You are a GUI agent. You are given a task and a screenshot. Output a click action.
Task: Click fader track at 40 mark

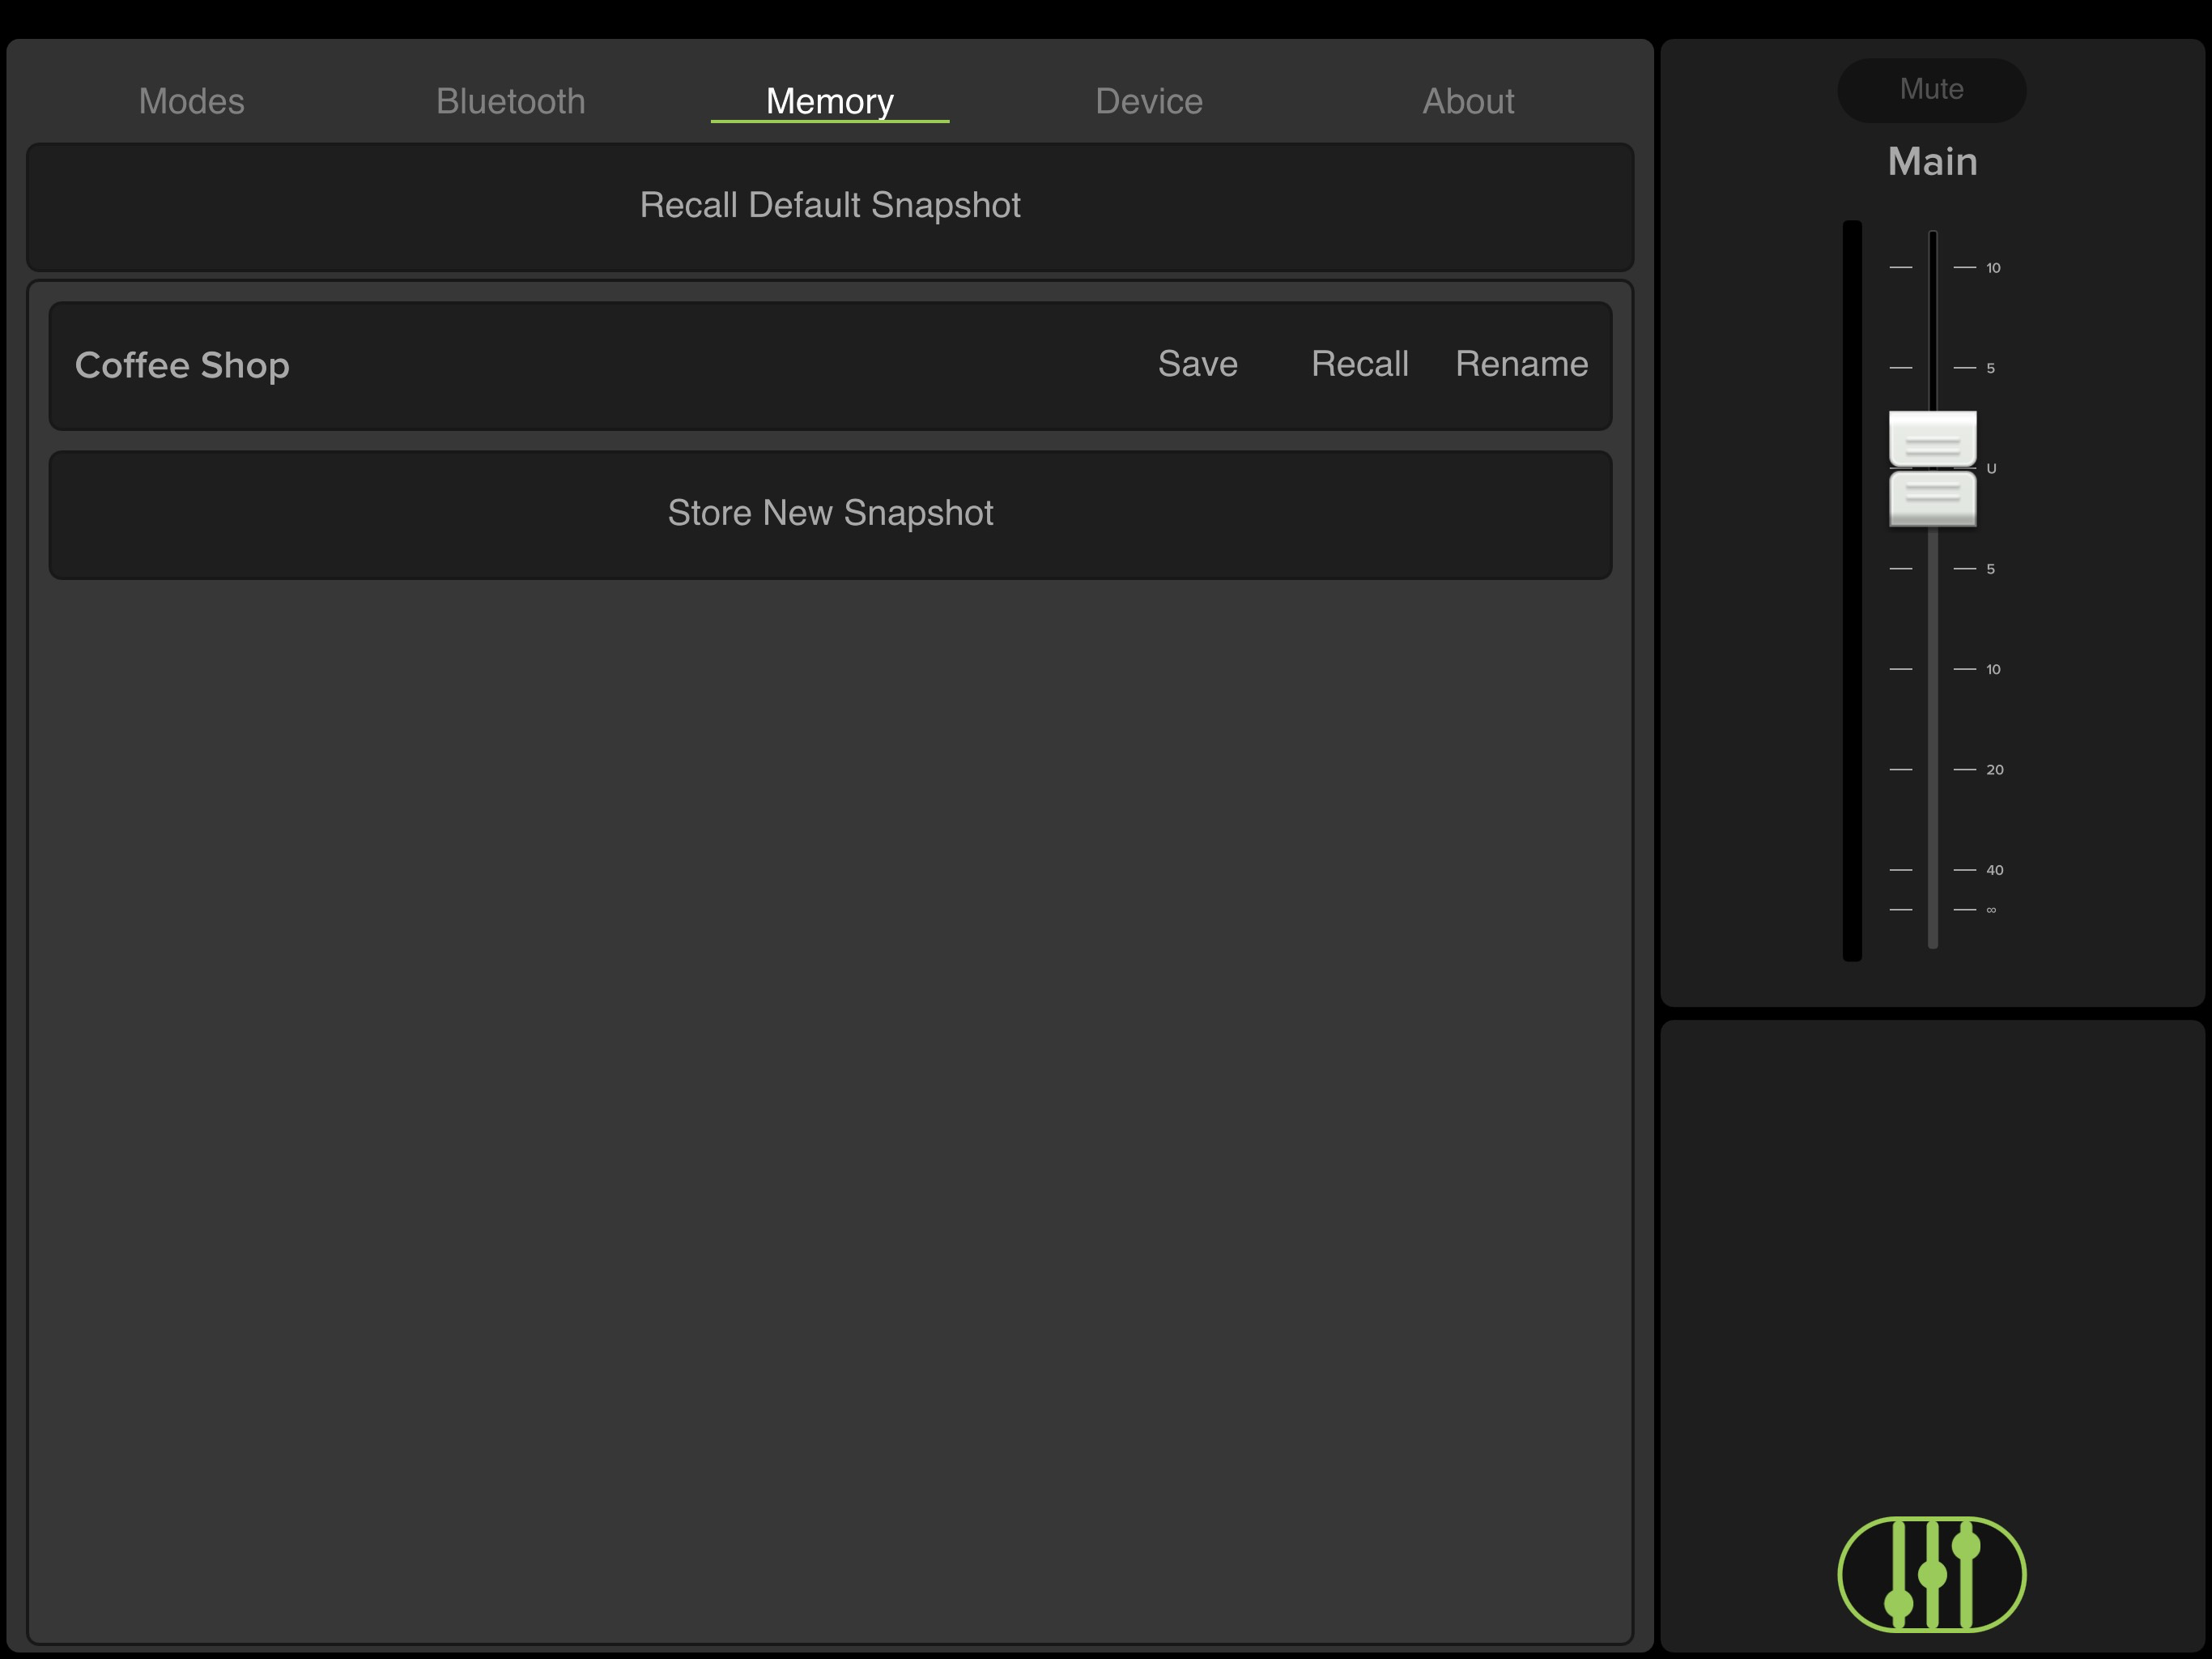tap(1932, 869)
